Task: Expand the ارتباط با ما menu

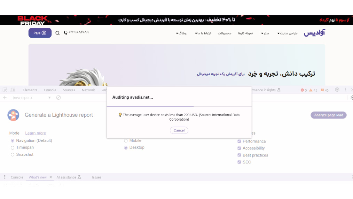Action: 203,33
